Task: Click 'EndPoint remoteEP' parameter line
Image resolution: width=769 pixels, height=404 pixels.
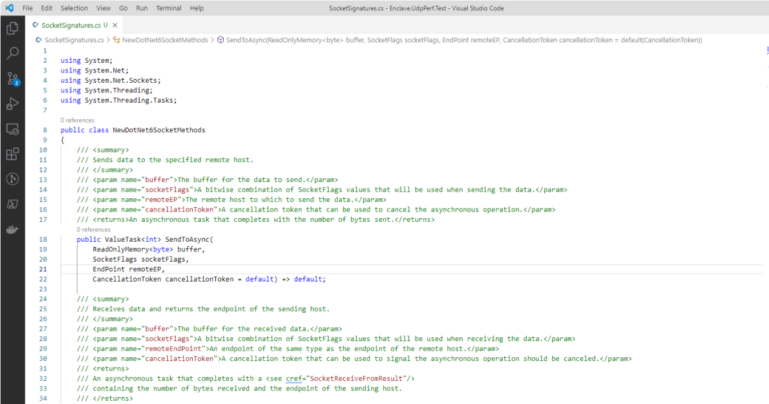Action: coord(129,269)
